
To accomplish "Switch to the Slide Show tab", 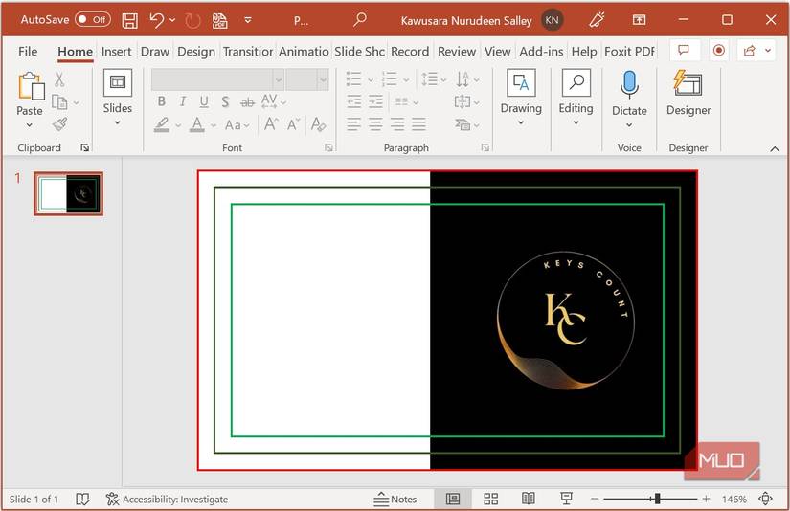I will point(359,52).
